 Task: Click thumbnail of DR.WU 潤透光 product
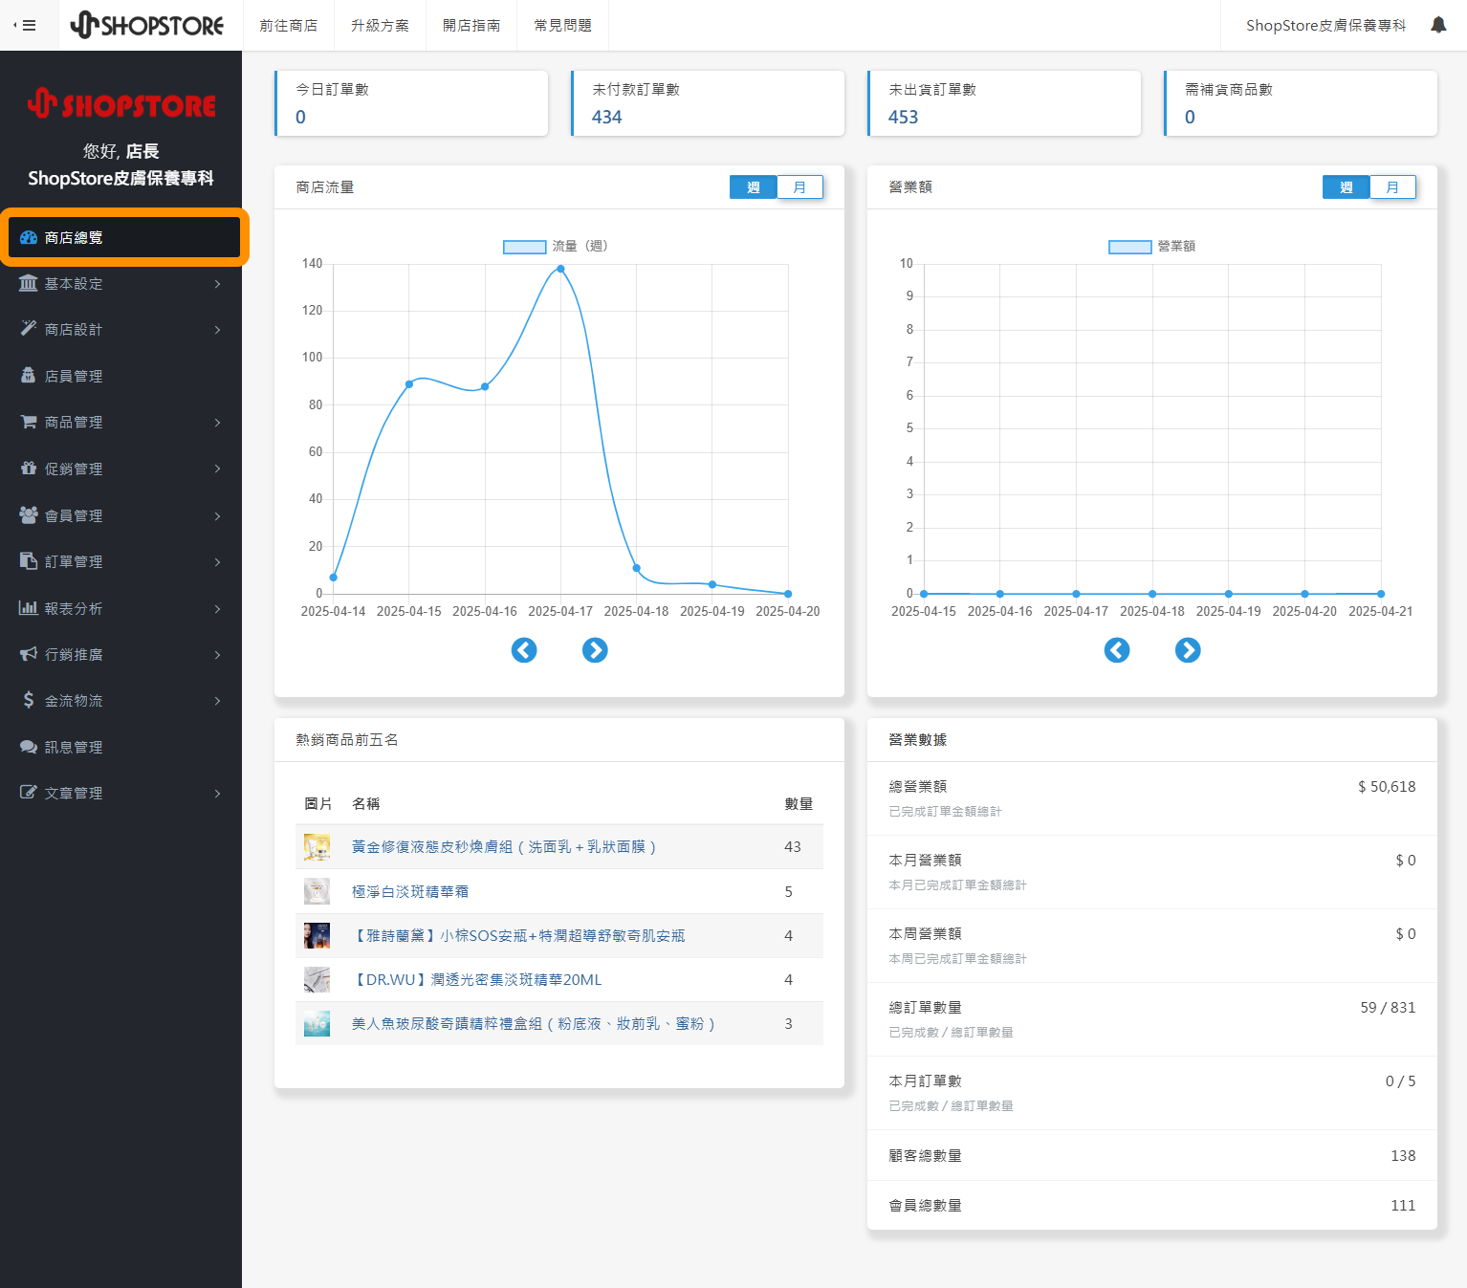(317, 979)
